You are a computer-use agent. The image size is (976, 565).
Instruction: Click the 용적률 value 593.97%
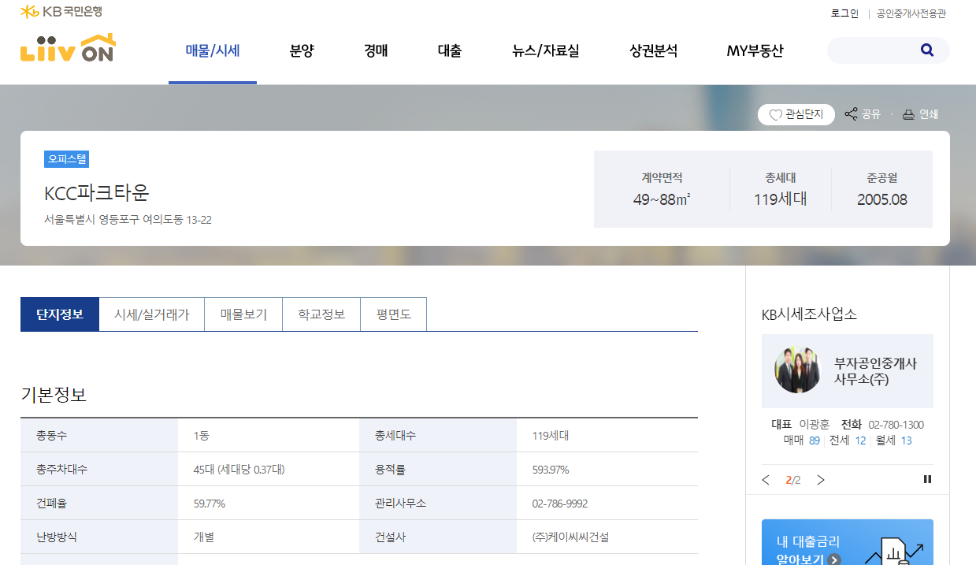551,470
